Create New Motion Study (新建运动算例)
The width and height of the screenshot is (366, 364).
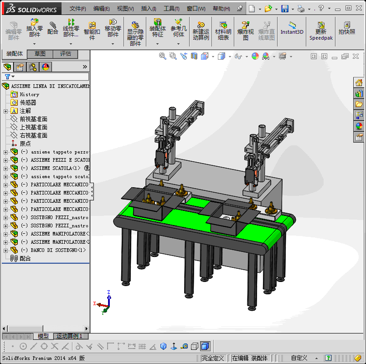point(201,31)
